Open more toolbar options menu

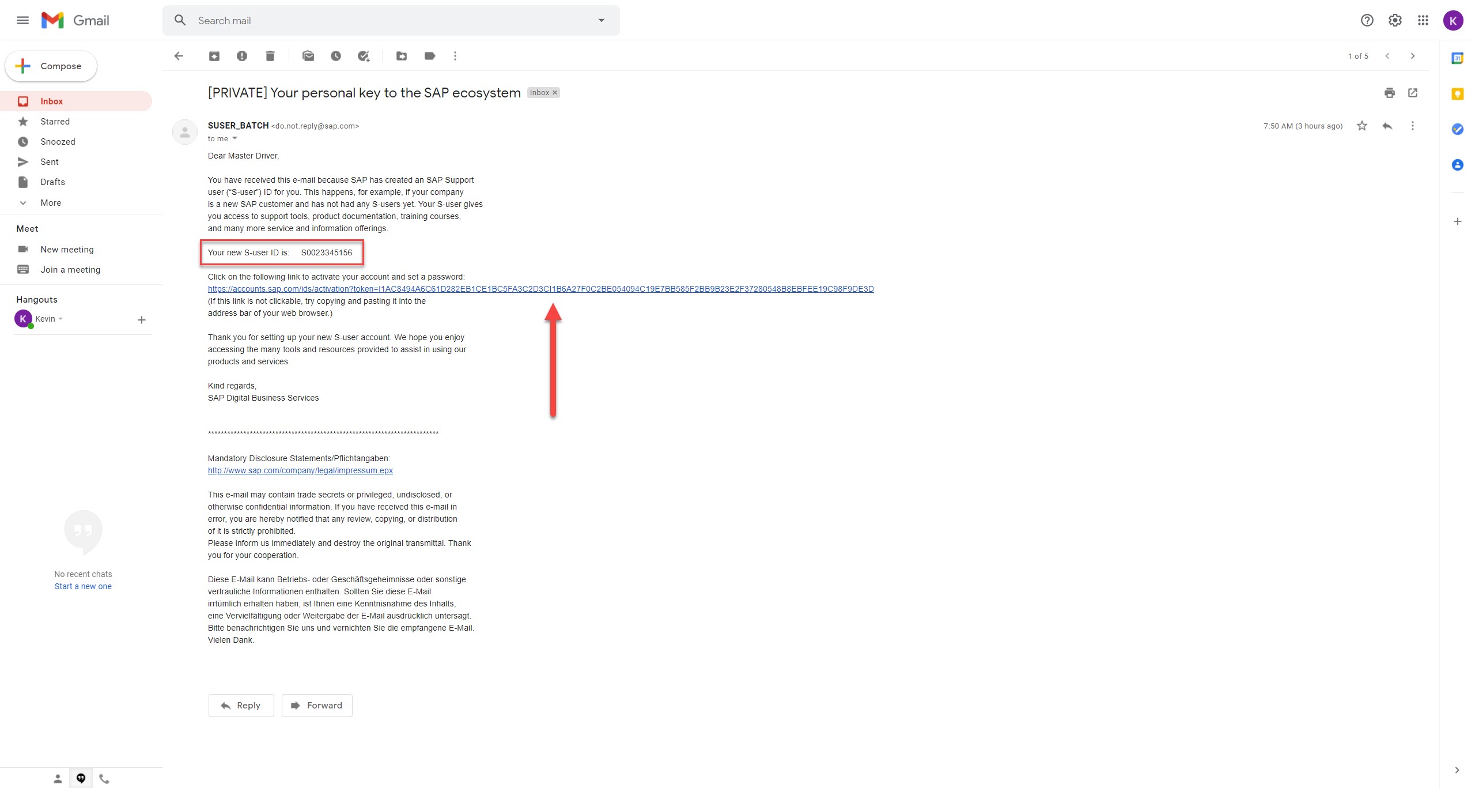point(455,56)
